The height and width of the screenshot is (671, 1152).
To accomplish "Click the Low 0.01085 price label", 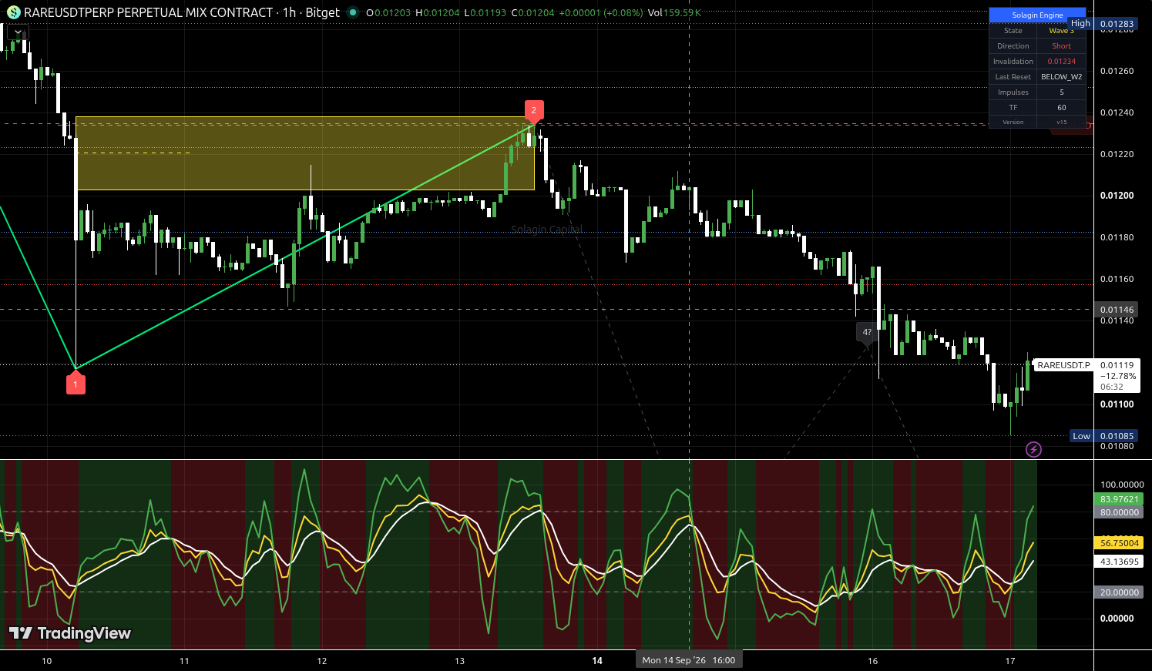I will point(1103,436).
